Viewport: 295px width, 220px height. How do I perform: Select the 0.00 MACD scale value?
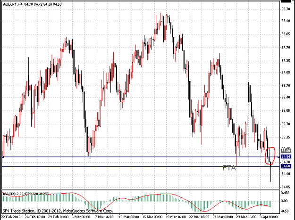point(284,201)
